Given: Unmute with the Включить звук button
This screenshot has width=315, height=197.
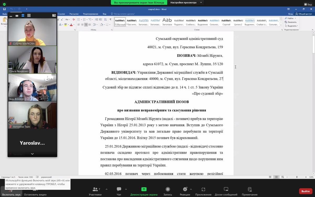Looking at the screenshot, I should 11,191.
